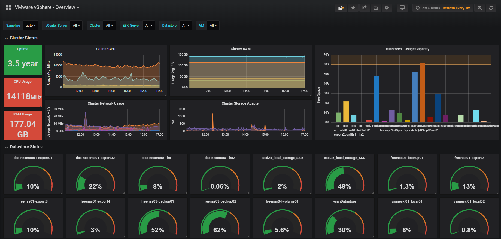Image resolution: width=501 pixels, height=239 pixels.
Task: Refresh the dashboard now
Action: click(491, 8)
